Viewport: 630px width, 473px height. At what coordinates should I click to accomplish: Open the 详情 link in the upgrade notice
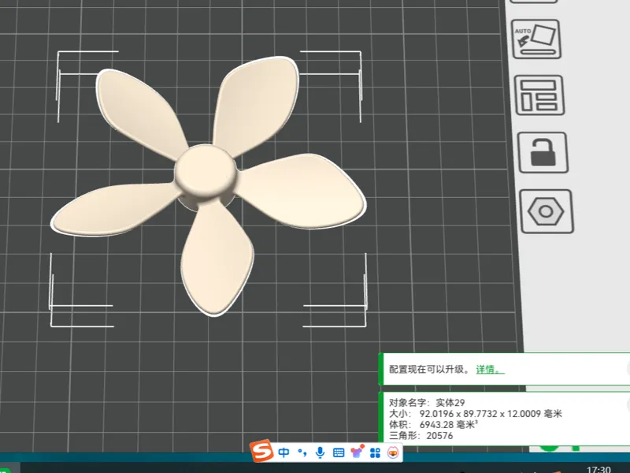490,369
